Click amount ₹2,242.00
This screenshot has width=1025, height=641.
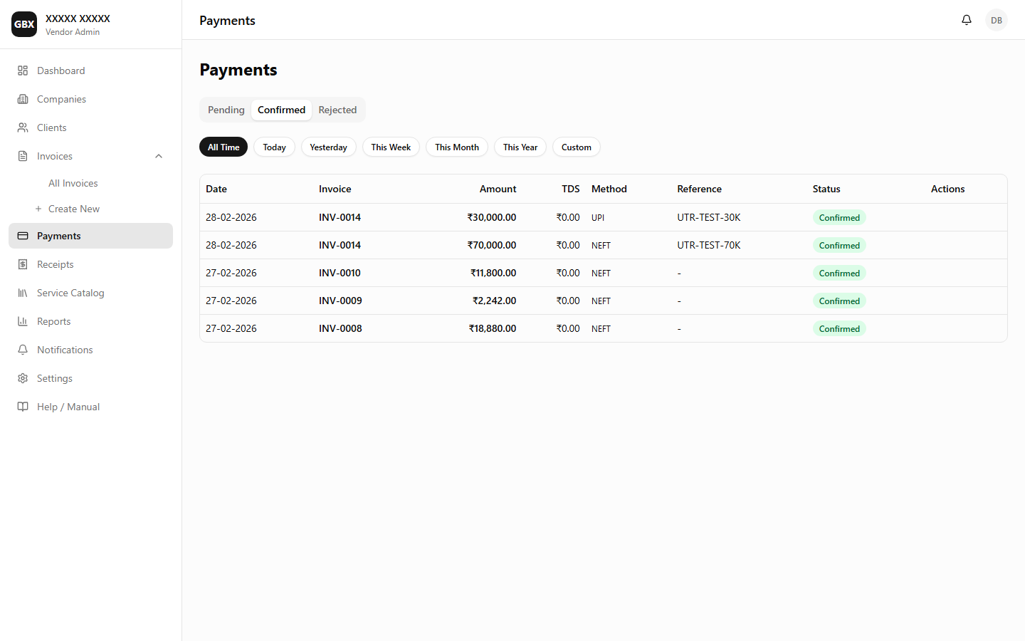[x=495, y=301]
